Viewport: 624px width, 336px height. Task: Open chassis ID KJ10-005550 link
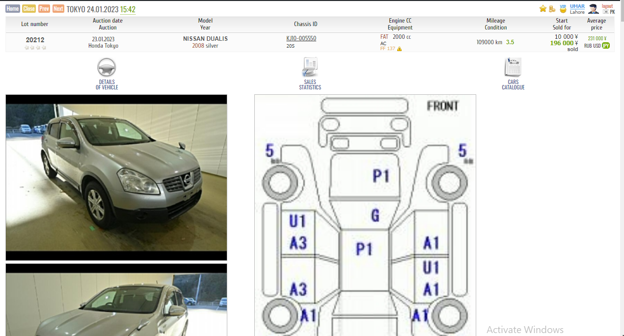[301, 38]
